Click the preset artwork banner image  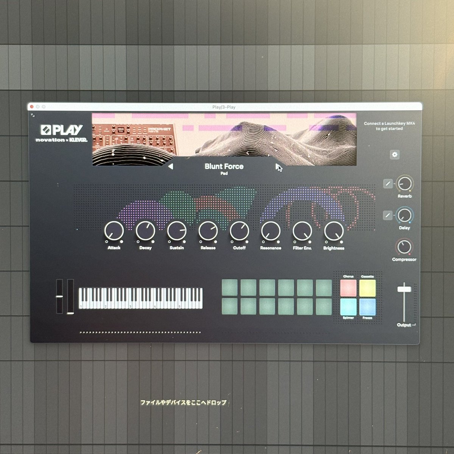coord(224,139)
